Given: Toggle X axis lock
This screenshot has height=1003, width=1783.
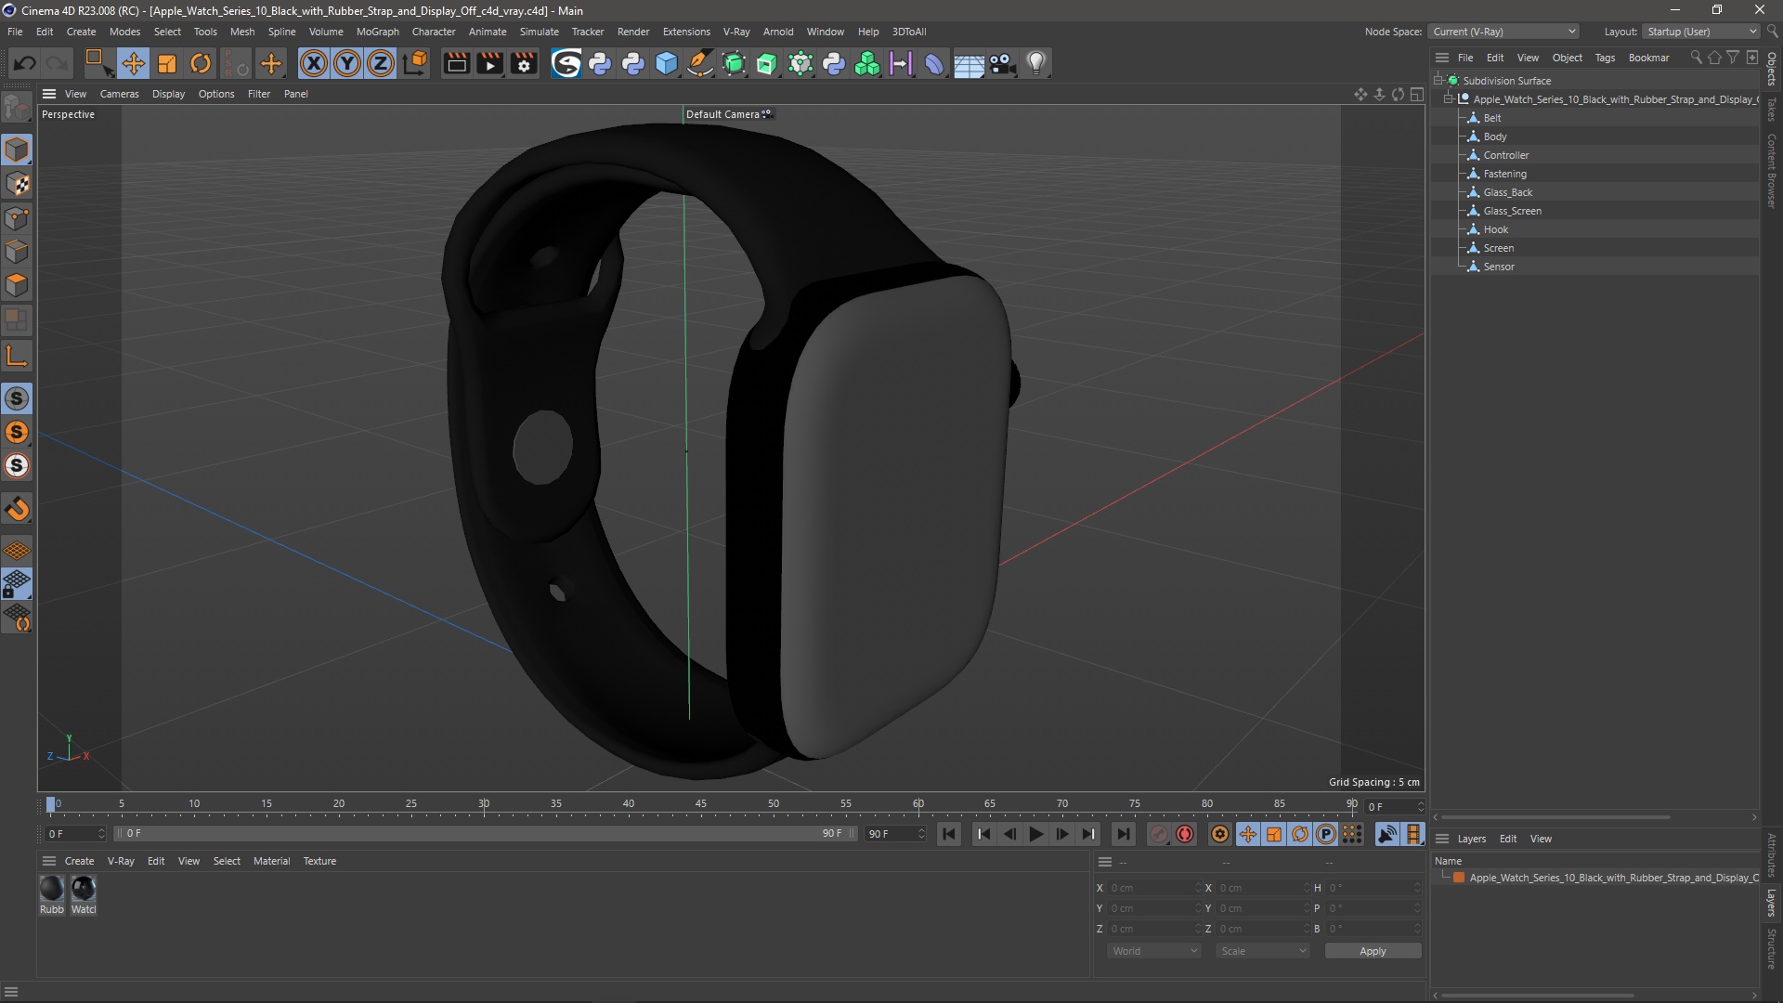Looking at the screenshot, I should coord(314,63).
